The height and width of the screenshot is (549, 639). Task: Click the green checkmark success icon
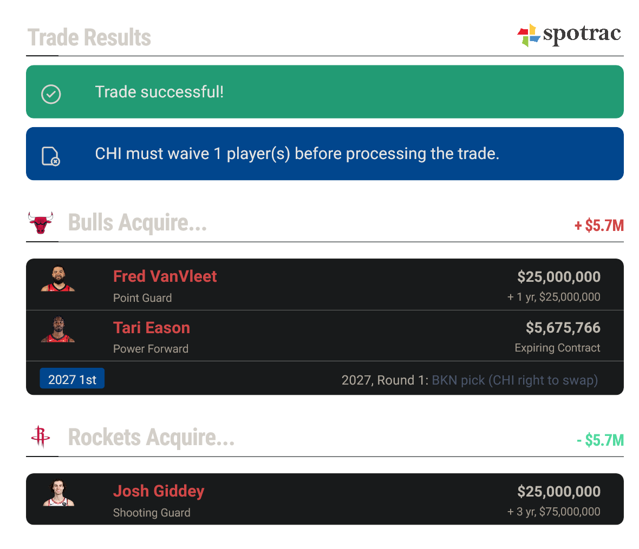(51, 94)
